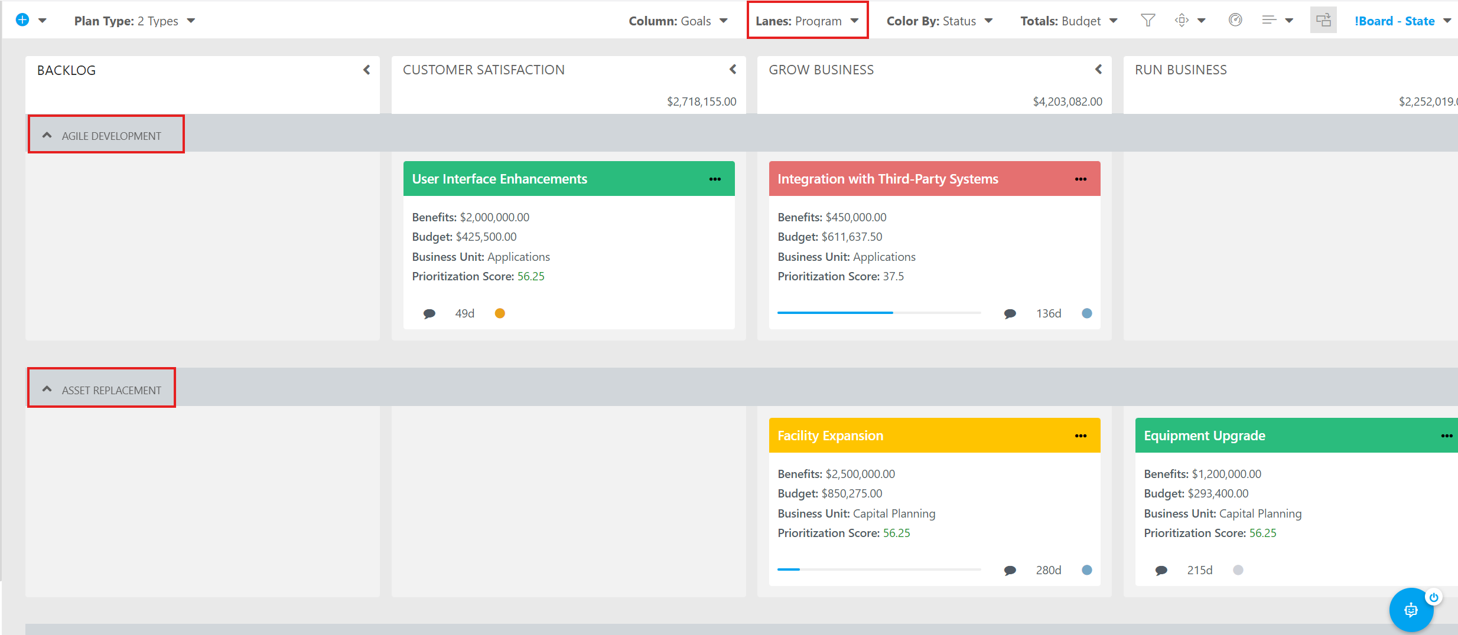Open the Column: Goals menu
The height and width of the screenshot is (635, 1458).
(x=678, y=21)
